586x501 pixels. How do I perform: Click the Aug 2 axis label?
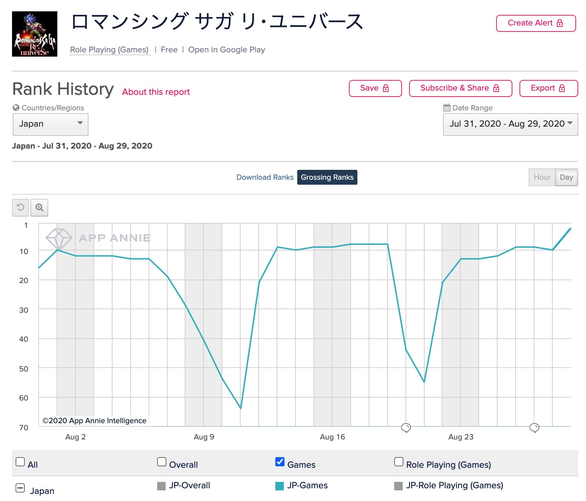coord(75,437)
